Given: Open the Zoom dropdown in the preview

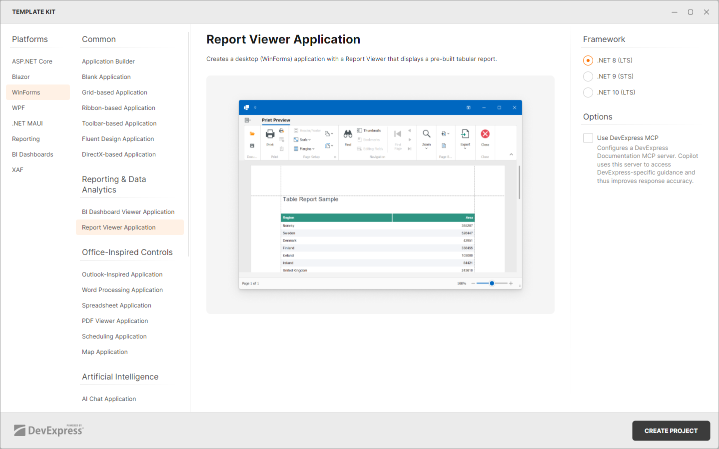Looking at the screenshot, I should click(x=426, y=147).
